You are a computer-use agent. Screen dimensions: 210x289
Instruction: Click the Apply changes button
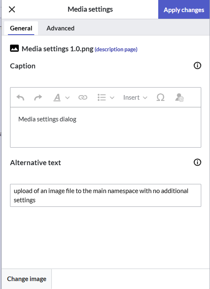click(184, 10)
